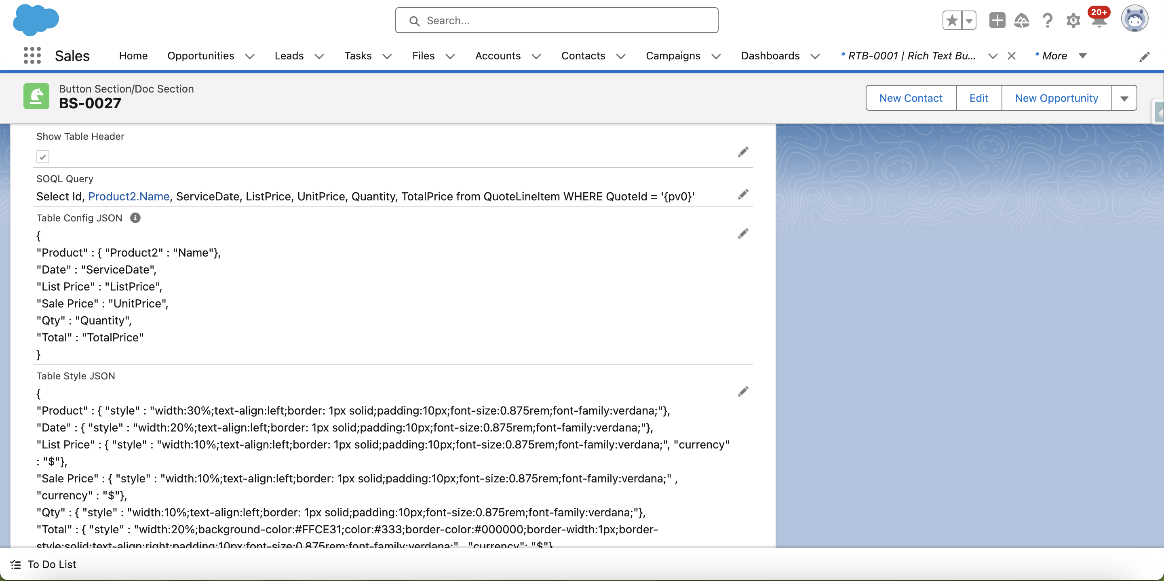Click the navigation bar edit pencil
This screenshot has height=581, width=1164.
(1144, 57)
